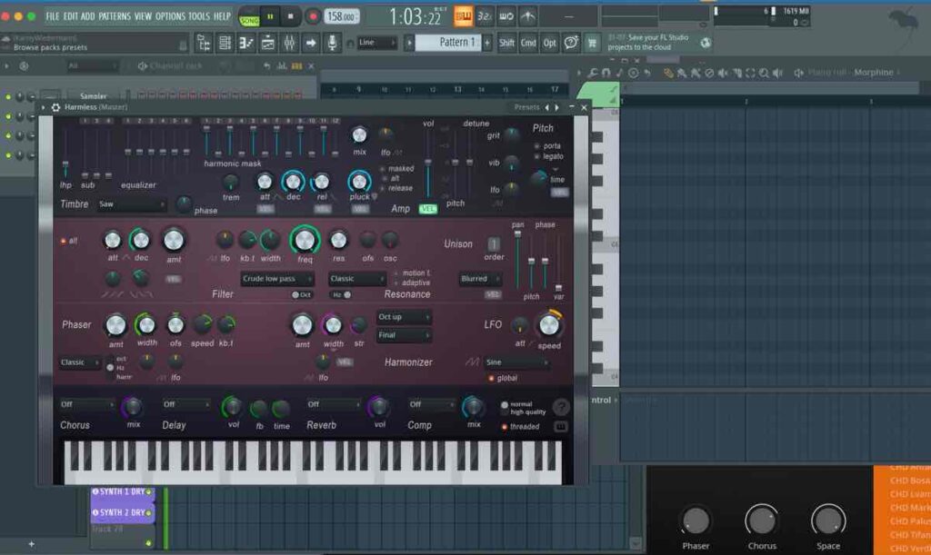This screenshot has width=931, height=555.
Task: Open the EDIT menu
Action: 71,16
